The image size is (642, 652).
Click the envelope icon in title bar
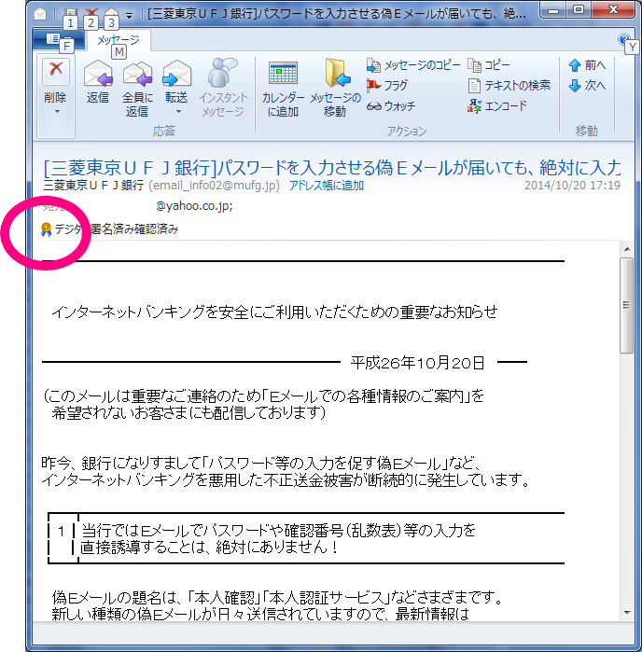(x=40, y=15)
